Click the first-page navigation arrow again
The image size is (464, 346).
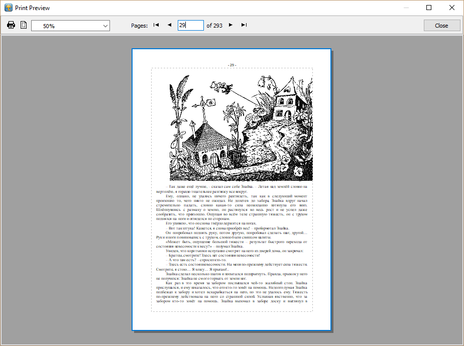pos(156,24)
